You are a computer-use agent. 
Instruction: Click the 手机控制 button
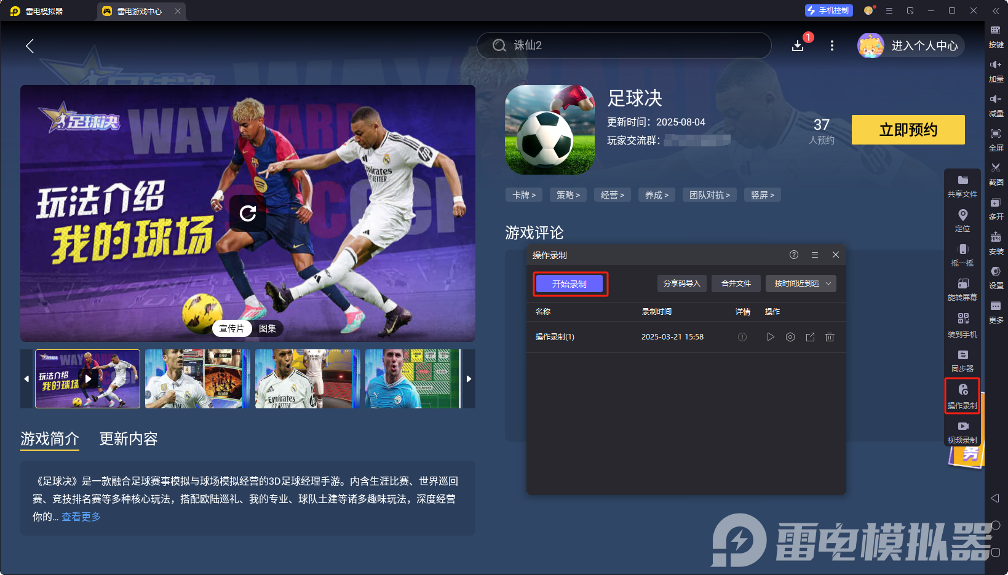pos(828,10)
